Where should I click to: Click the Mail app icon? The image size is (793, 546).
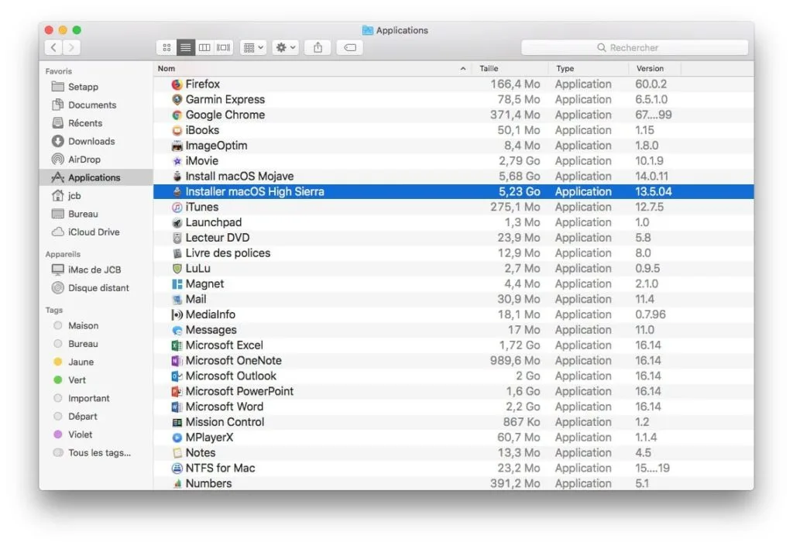coord(177,299)
